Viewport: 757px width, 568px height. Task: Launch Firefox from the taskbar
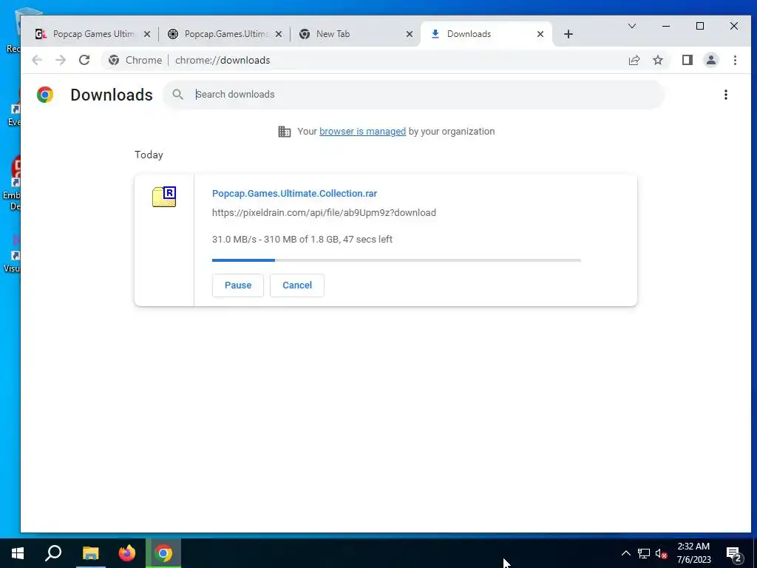point(127,553)
